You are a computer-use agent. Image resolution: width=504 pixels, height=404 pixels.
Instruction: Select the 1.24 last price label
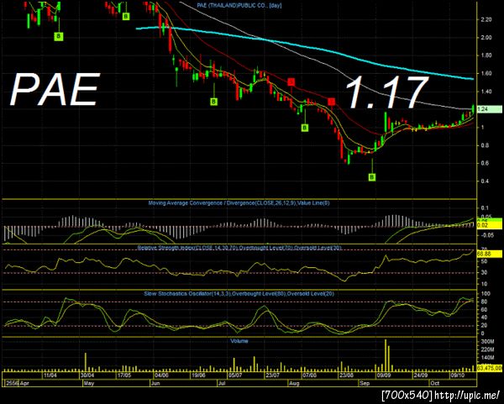pos(489,109)
